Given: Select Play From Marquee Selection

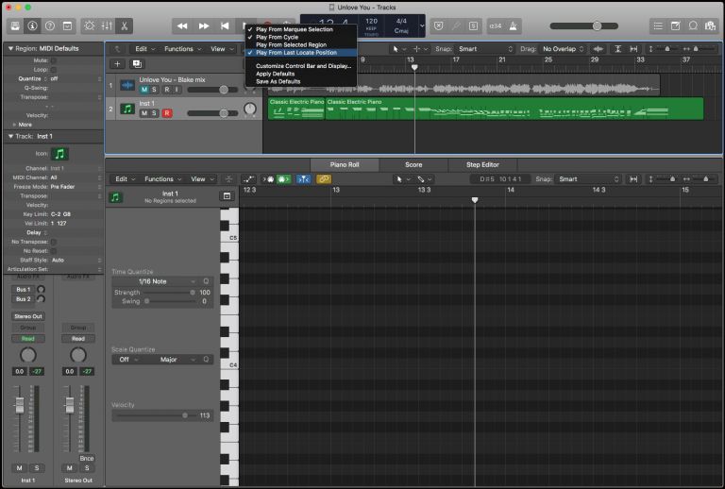Looking at the screenshot, I should (301, 29).
